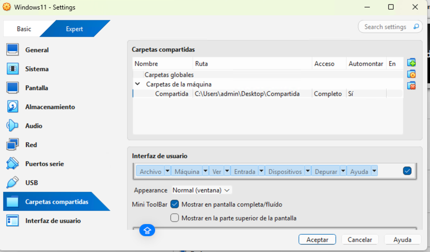This screenshot has height=252, width=430.
Task: Select the Carpetas compartidas section
Action: pyautogui.click(x=56, y=202)
